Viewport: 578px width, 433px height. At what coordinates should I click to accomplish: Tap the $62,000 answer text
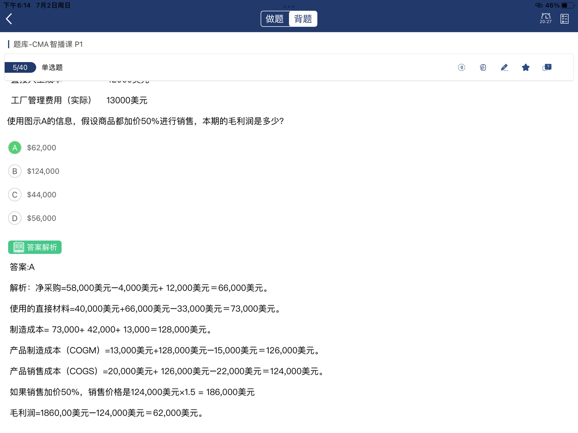[x=42, y=148]
